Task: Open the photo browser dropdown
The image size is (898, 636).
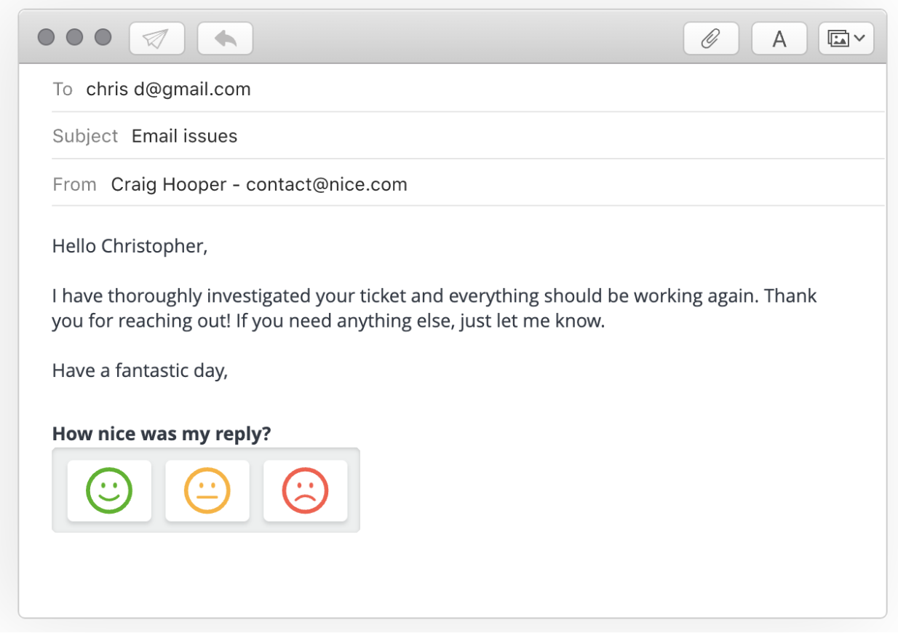Action: coord(846,39)
